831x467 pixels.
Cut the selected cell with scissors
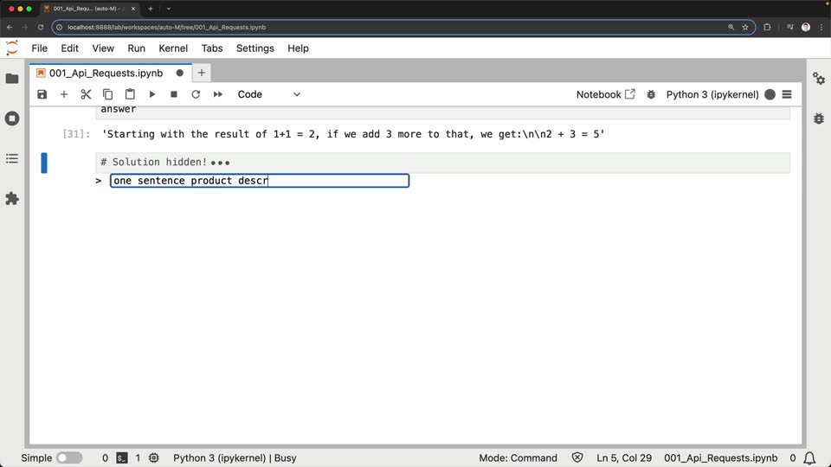(86, 94)
